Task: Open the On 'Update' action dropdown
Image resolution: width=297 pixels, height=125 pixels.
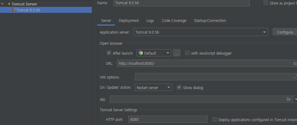Action: (153, 87)
